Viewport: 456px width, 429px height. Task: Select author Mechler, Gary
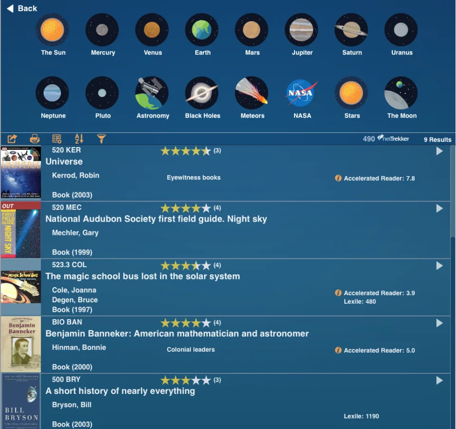tap(76, 233)
